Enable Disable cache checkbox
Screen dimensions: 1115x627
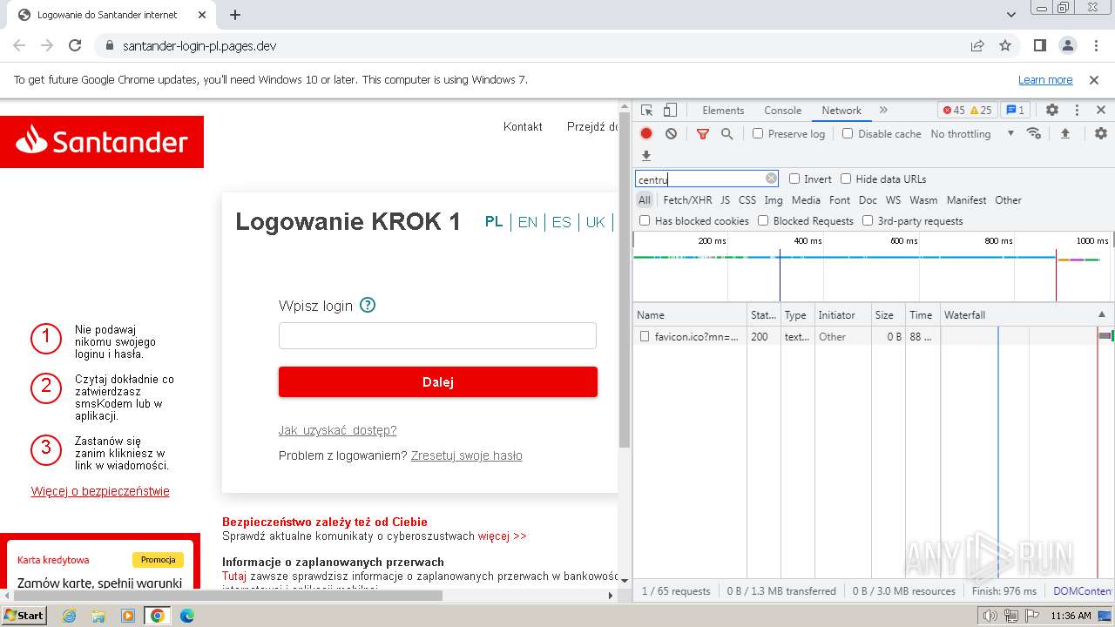[x=848, y=133]
